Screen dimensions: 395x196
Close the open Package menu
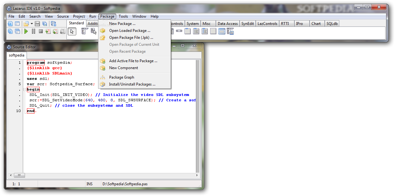[x=107, y=16]
